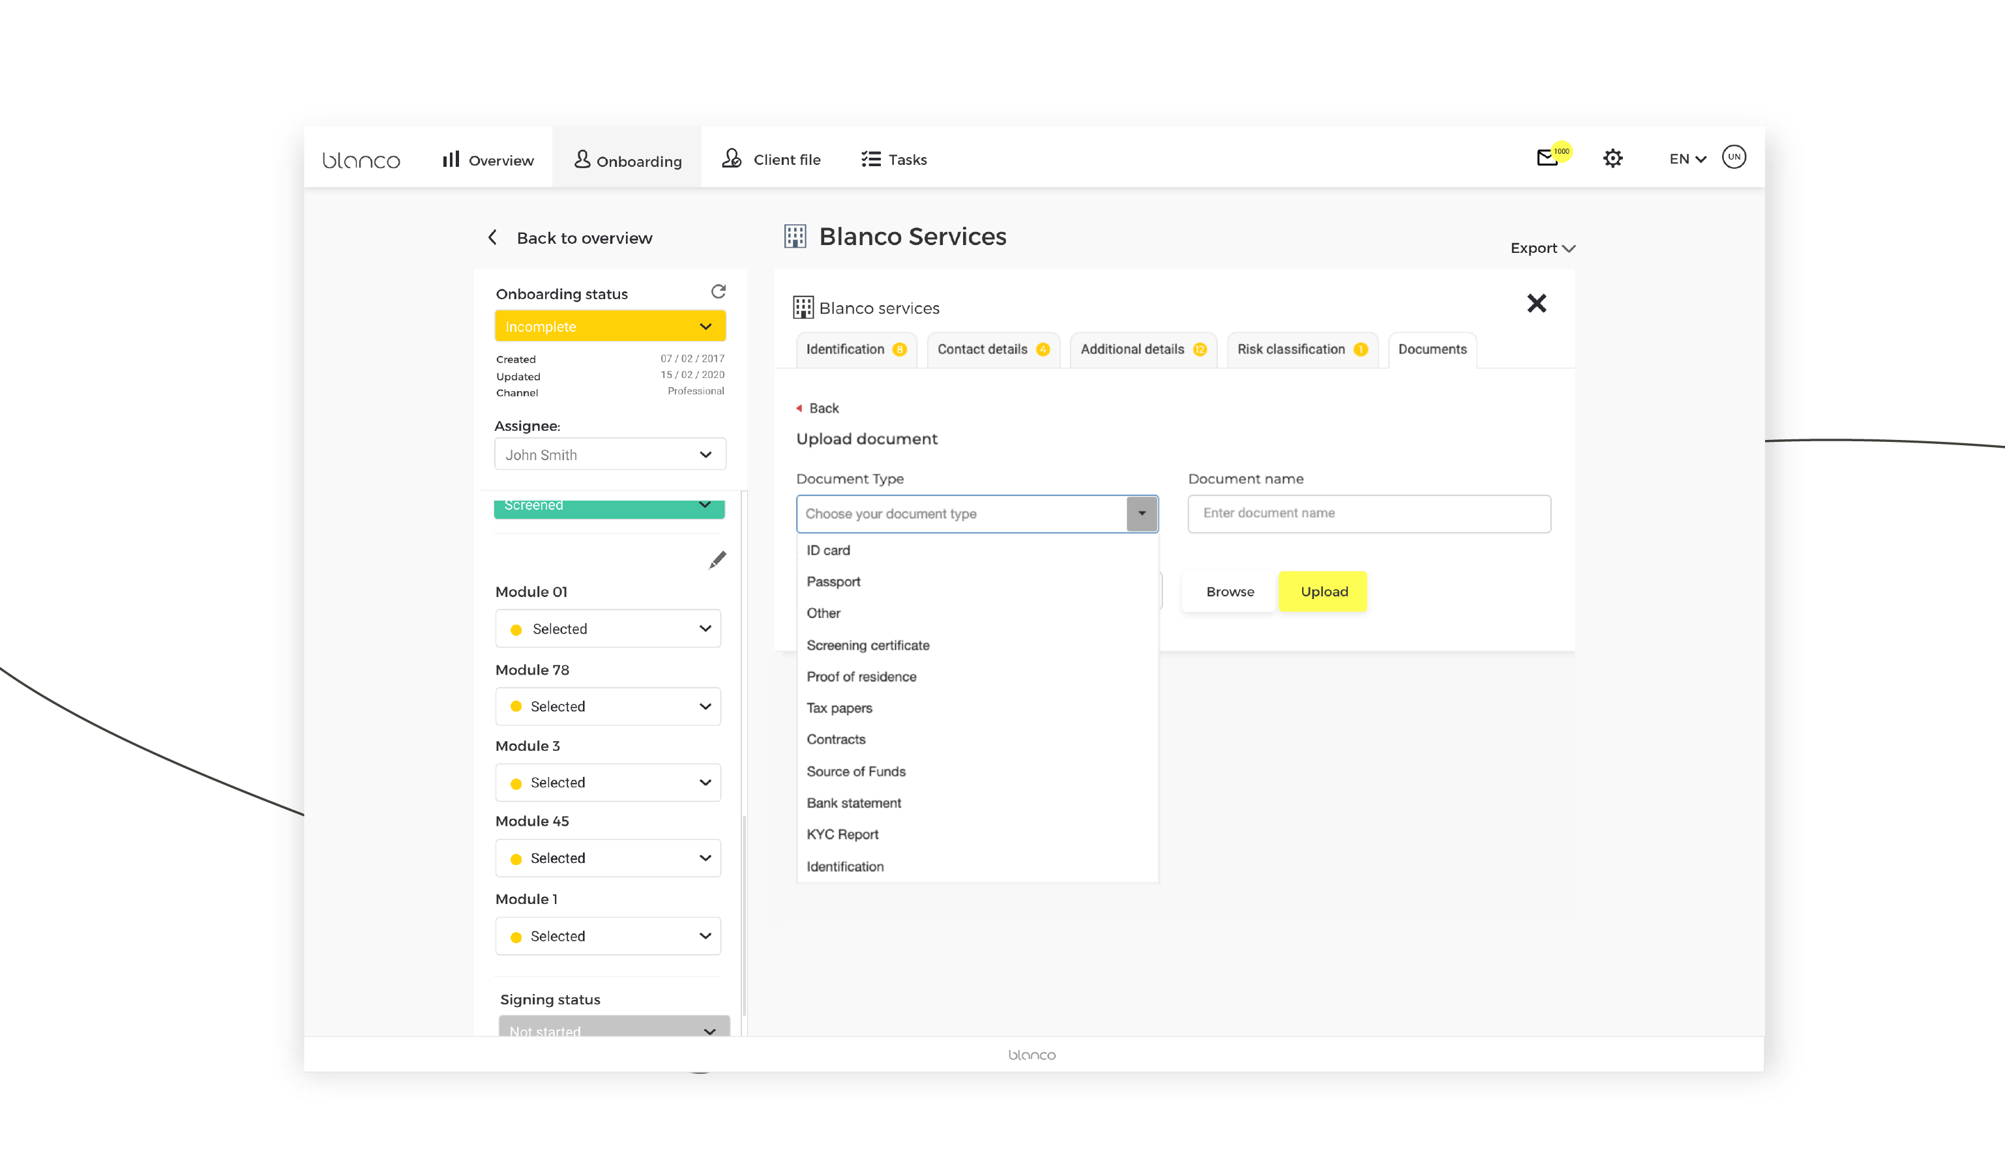
Task: Select Source of Funds option
Action: (855, 771)
